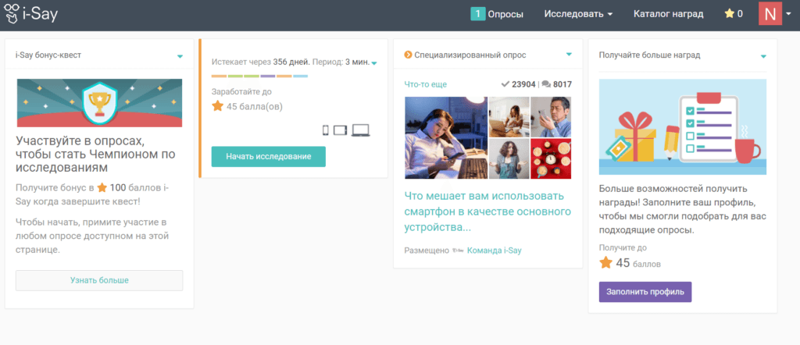This screenshot has width=800, height=345.
Task: Click the orange star beside 45 балла(ов)
Action: point(217,106)
